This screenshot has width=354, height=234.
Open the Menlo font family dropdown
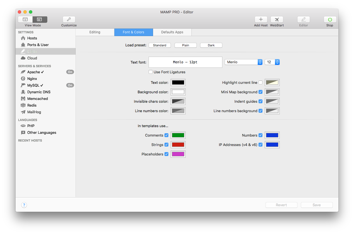[x=244, y=62]
